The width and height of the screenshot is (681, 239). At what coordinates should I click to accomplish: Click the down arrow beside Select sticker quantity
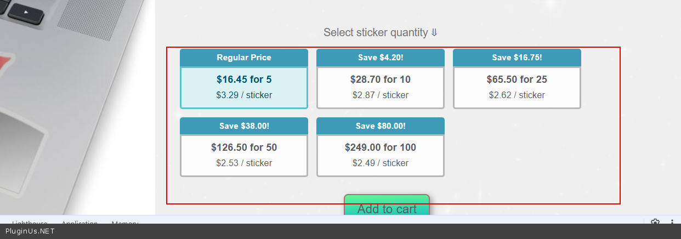pos(434,33)
